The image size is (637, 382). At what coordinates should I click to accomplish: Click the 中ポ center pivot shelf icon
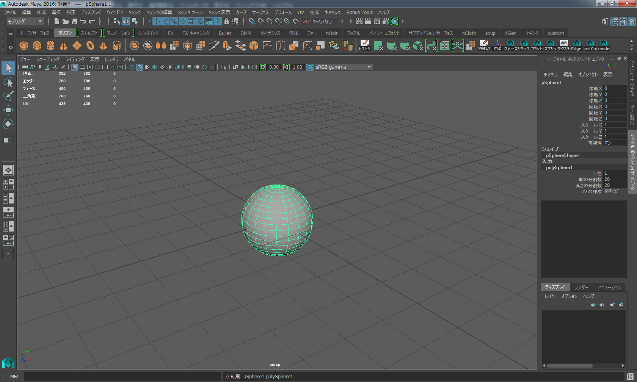497,45
